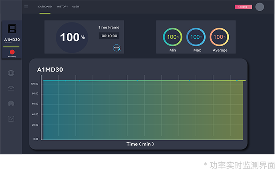Screen dimensions: 275x169
Task: Select the Average 100% gauge
Action: coord(219,37)
